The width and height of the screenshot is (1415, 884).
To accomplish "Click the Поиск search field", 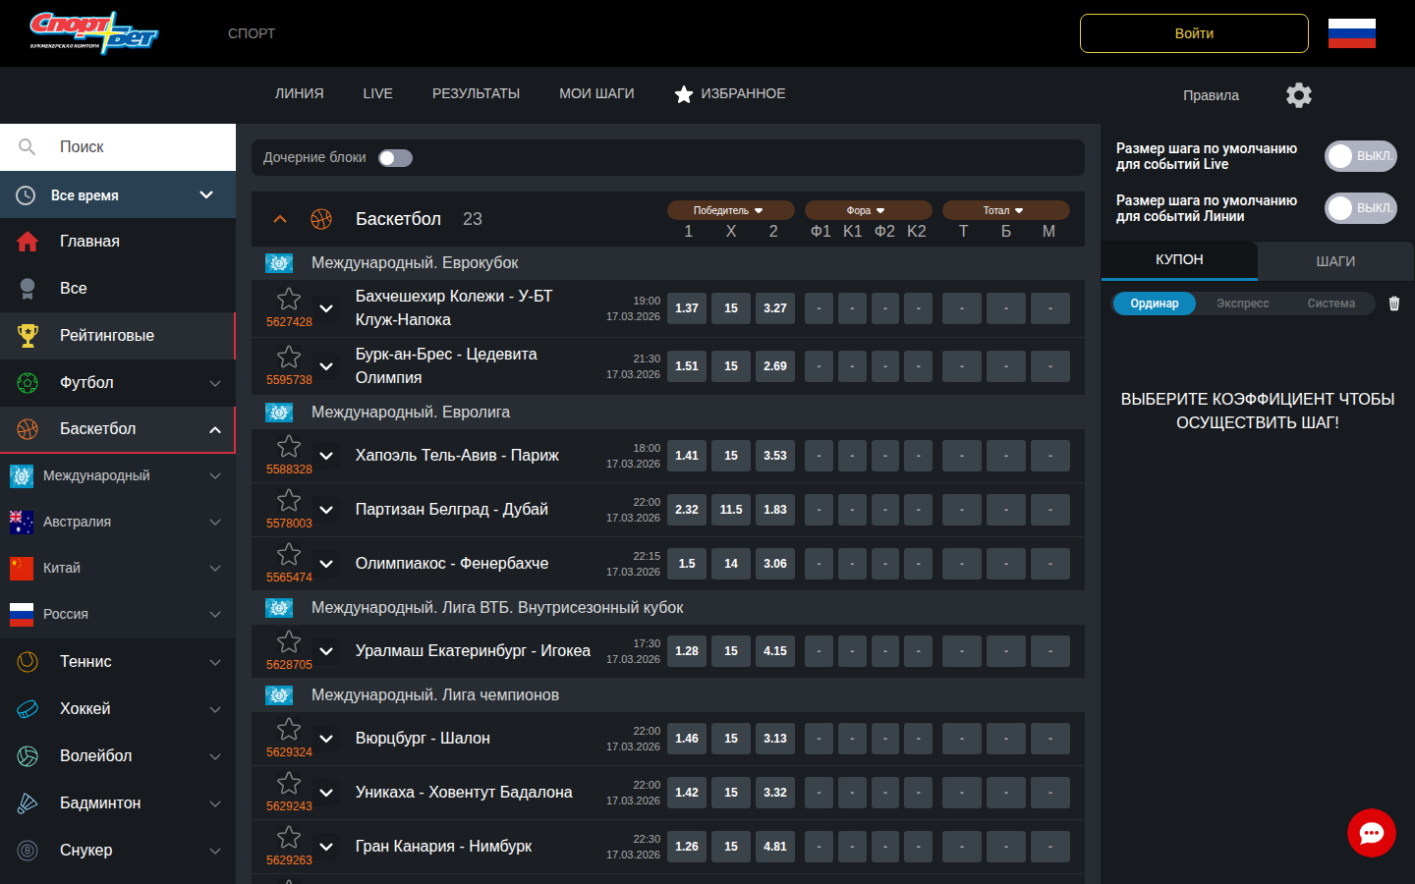I will point(138,146).
